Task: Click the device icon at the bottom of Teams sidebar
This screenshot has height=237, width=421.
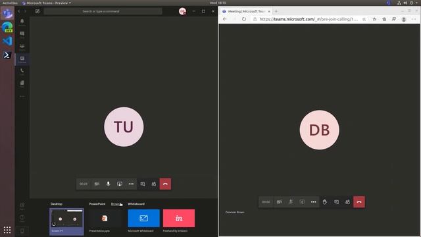Action: coord(22,230)
